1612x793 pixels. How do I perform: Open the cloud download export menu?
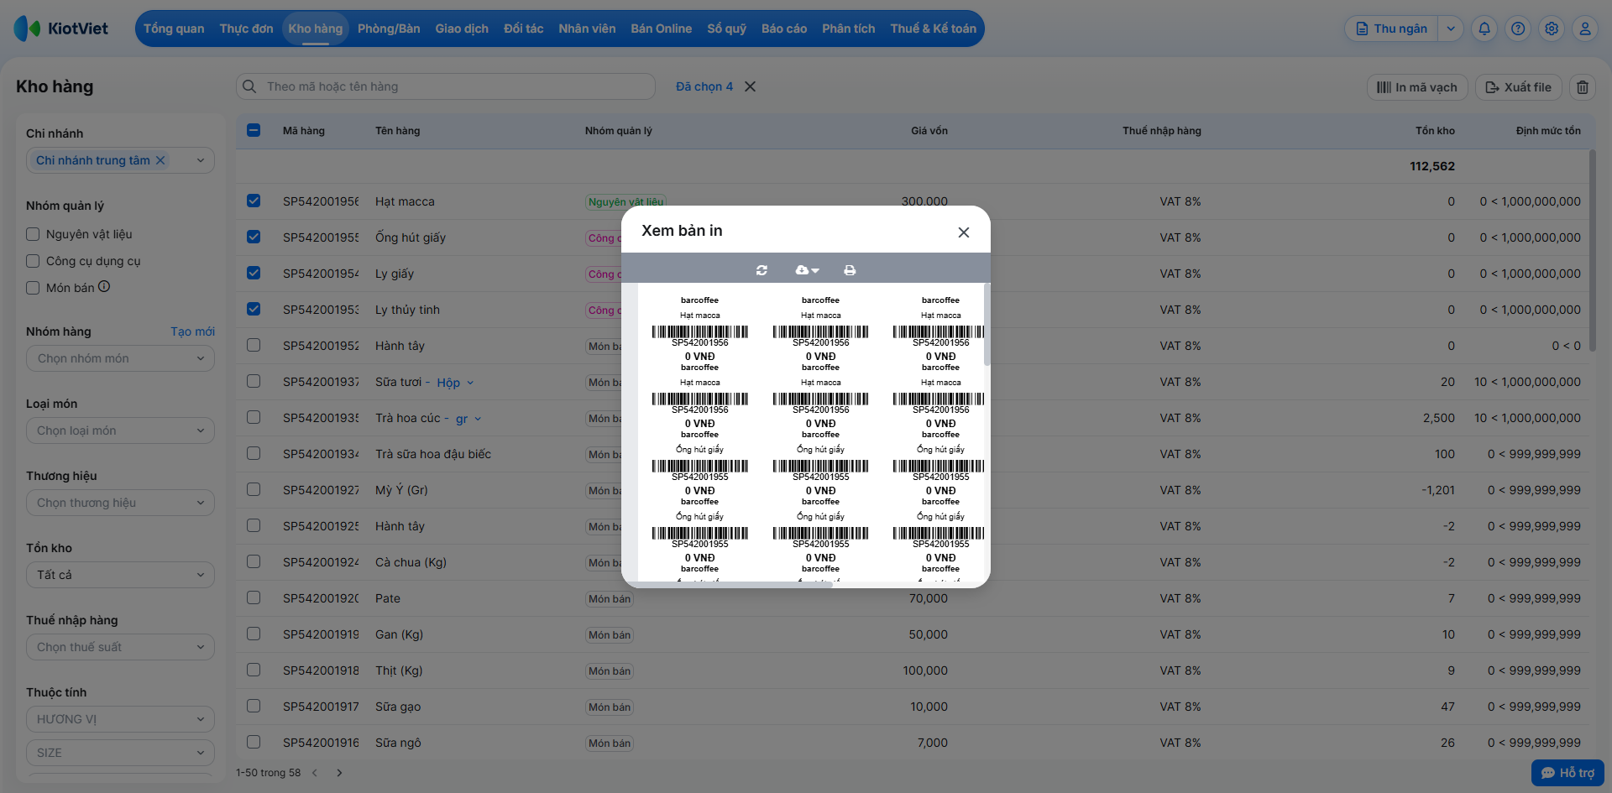click(x=807, y=270)
